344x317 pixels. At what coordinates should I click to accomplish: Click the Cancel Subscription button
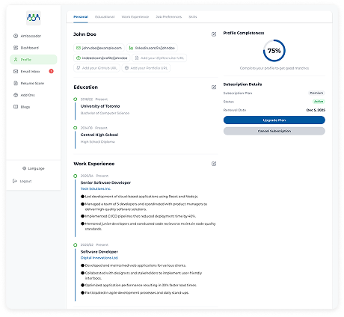coord(274,131)
